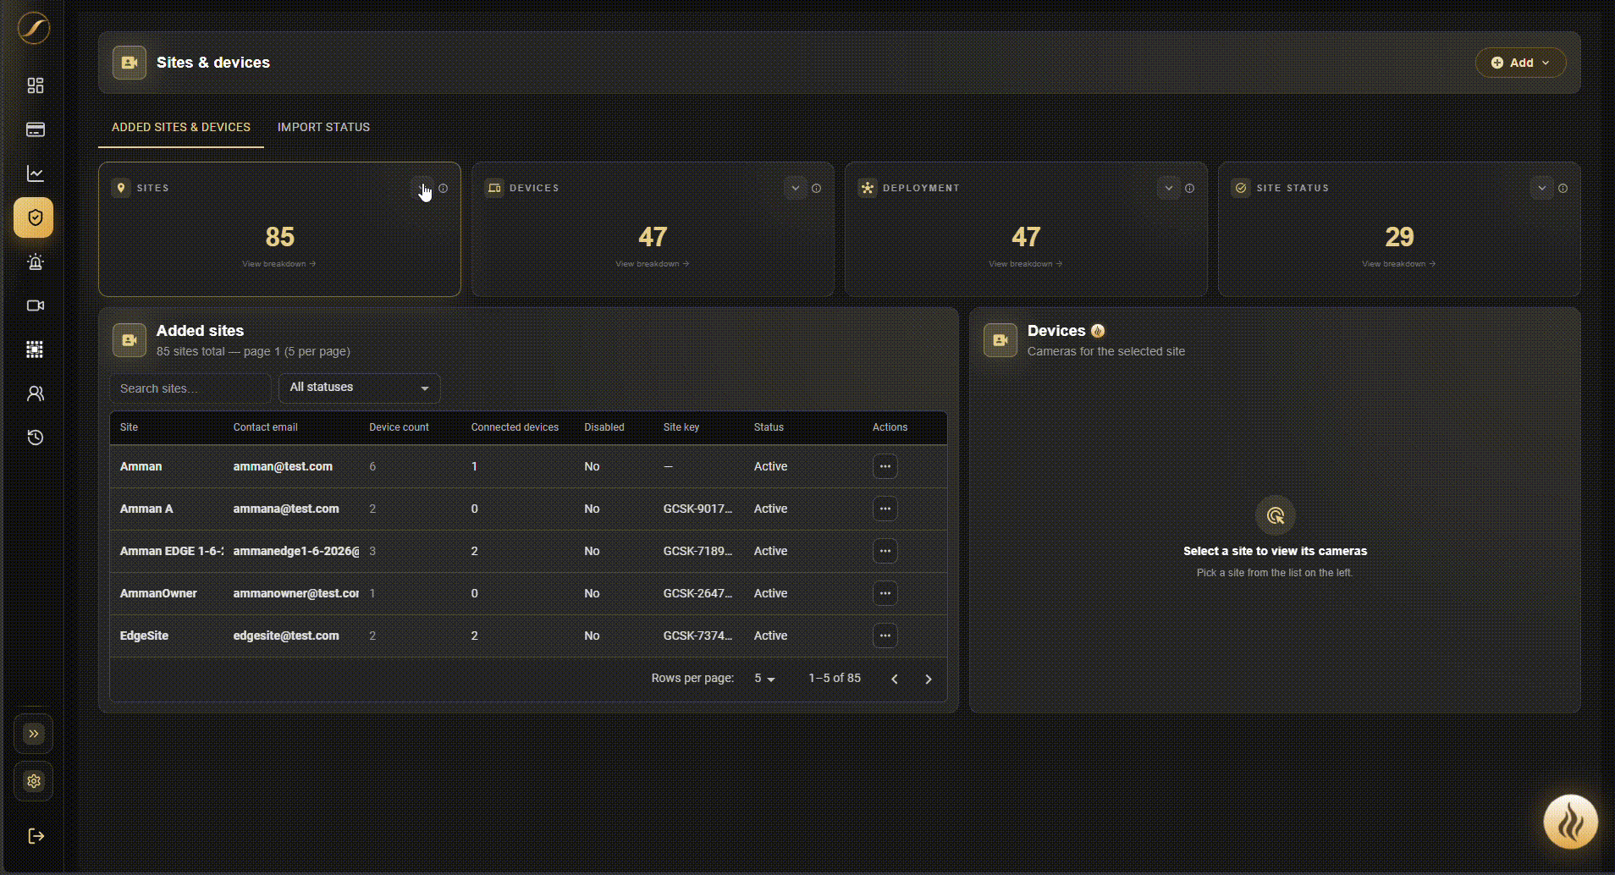
Task: Expand the Devices card chevron
Action: pyautogui.click(x=795, y=188)
